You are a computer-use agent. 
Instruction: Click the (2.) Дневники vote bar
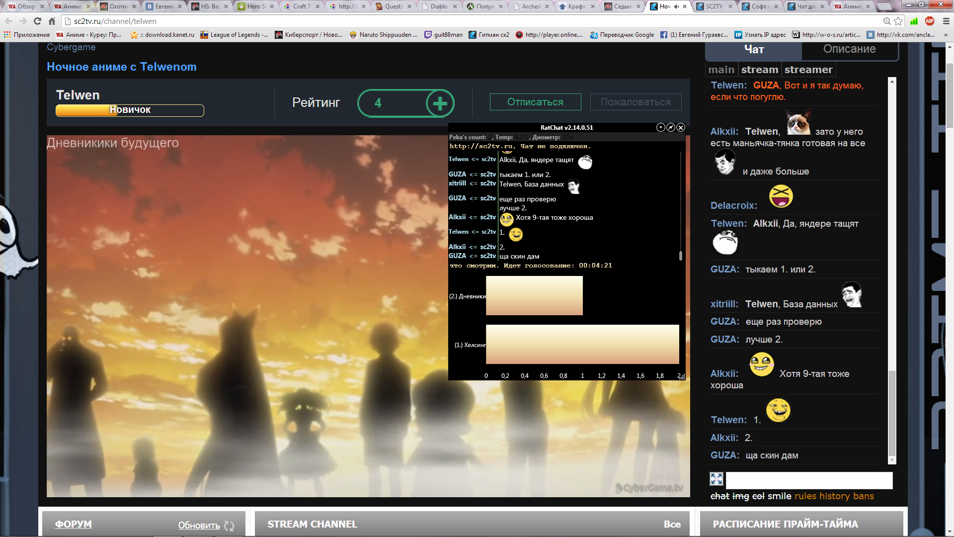click(x=534, y=296)
